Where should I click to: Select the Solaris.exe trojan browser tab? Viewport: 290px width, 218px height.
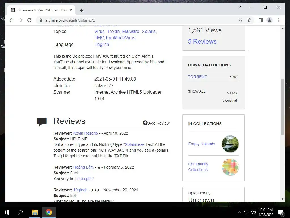[x=41, y=10]
